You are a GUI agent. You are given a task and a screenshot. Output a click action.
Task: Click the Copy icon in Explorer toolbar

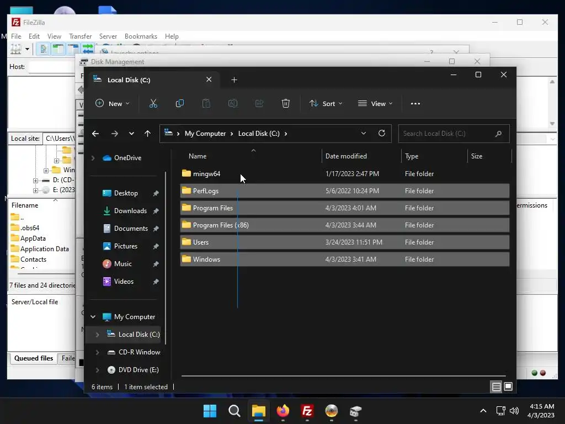click(180, 104)
